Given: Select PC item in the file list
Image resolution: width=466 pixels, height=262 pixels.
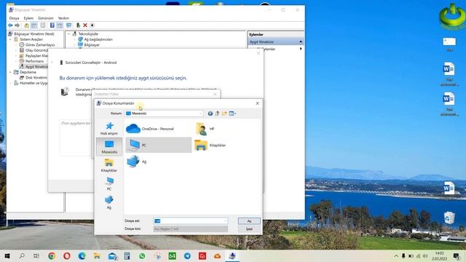Looking at the screenshot, I should tap(159, 145).
